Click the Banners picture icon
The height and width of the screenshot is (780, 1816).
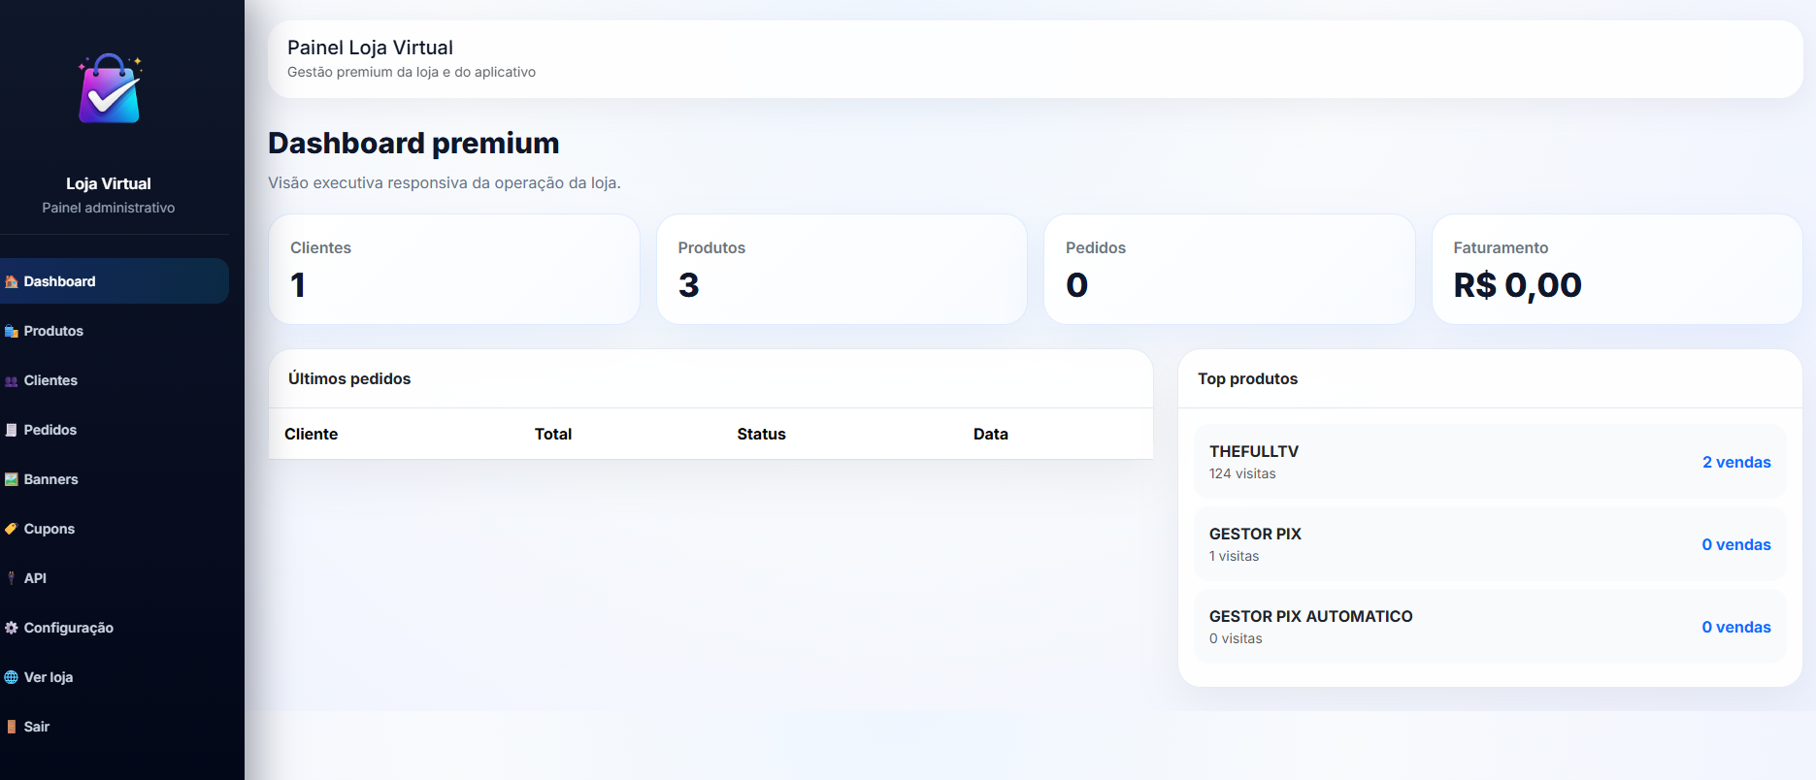12,479
